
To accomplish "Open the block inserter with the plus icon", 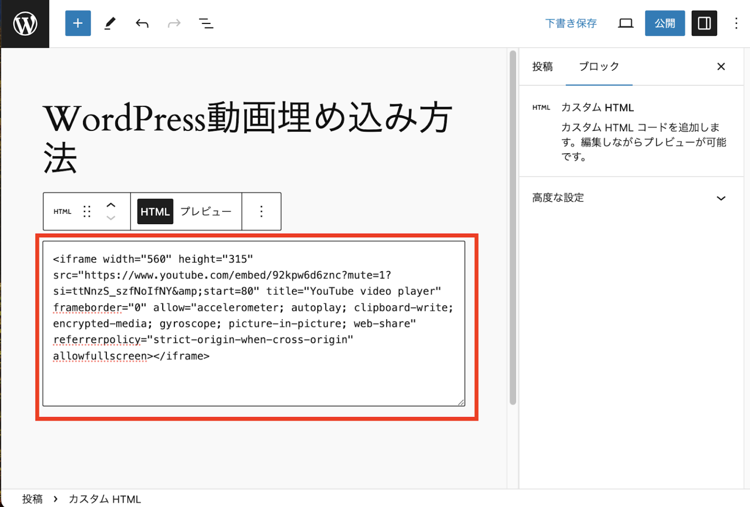I will (x=78, y=23).
